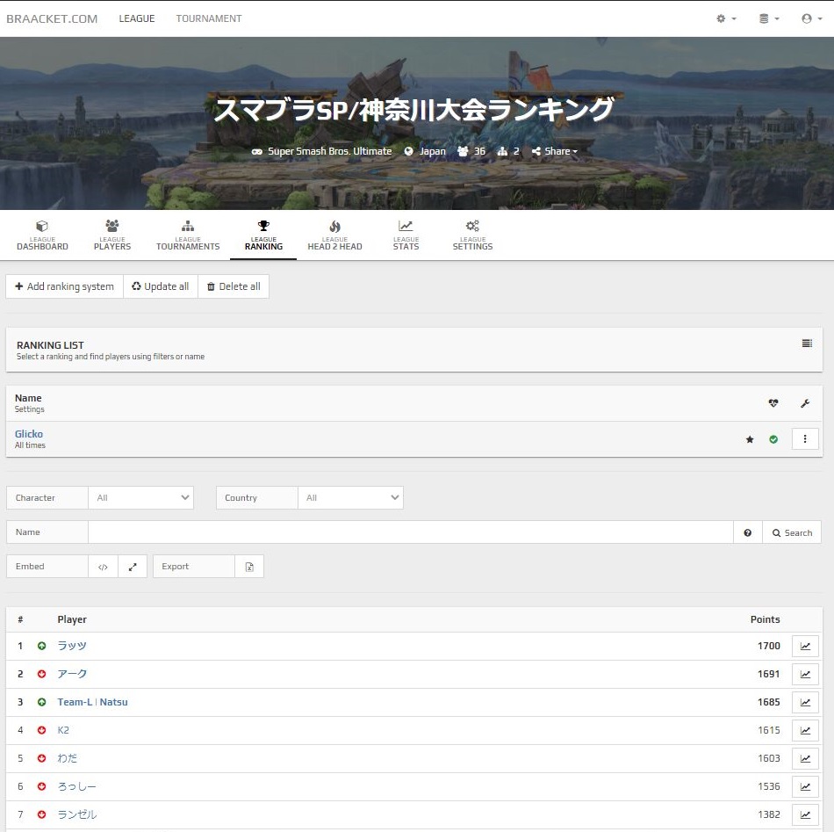Click the Japan country label in banner
Image resolution: width=834 pixels, height=832 pixels.
pos(425,151)
